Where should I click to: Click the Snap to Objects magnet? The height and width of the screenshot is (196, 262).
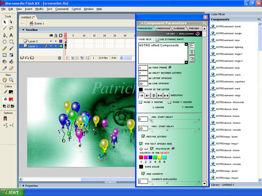(5, 118)
